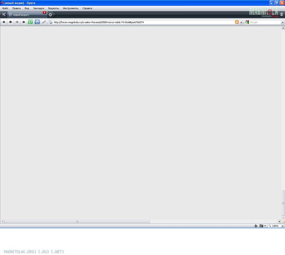This screenshot has height=255, width=285.
Task: Click the vertical scrollbar up arrow
Action: click(x=283, y=28)
